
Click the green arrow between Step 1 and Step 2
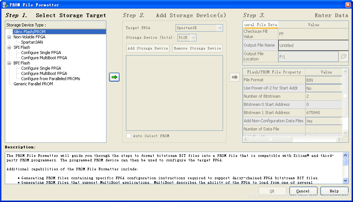(x=114, y=77)
